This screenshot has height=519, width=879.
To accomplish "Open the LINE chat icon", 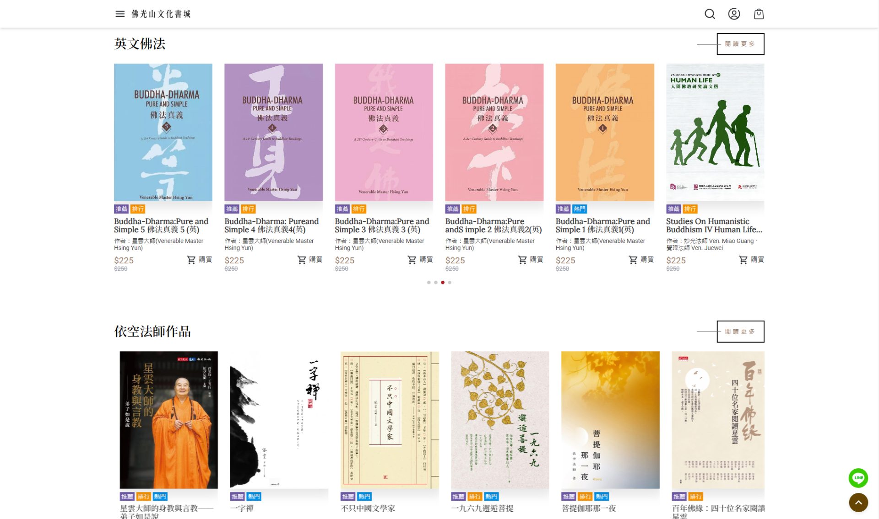I will point(858,478).
